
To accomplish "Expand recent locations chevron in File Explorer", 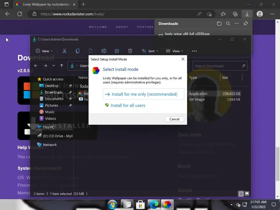I will point(54,66).
